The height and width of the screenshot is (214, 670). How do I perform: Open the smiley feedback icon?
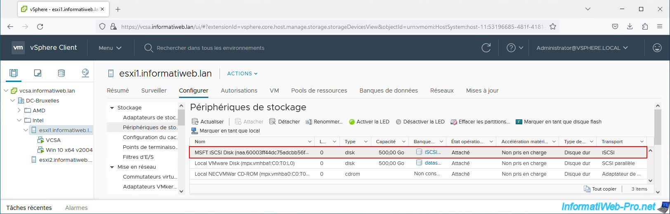point(657,48)
